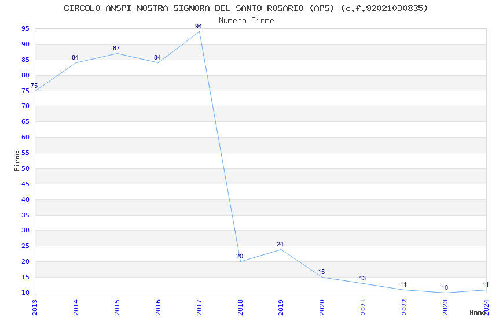Select the data point labeled 24
Screen dimensions: 492x318
pyautogui.click(x=280, y=244)
